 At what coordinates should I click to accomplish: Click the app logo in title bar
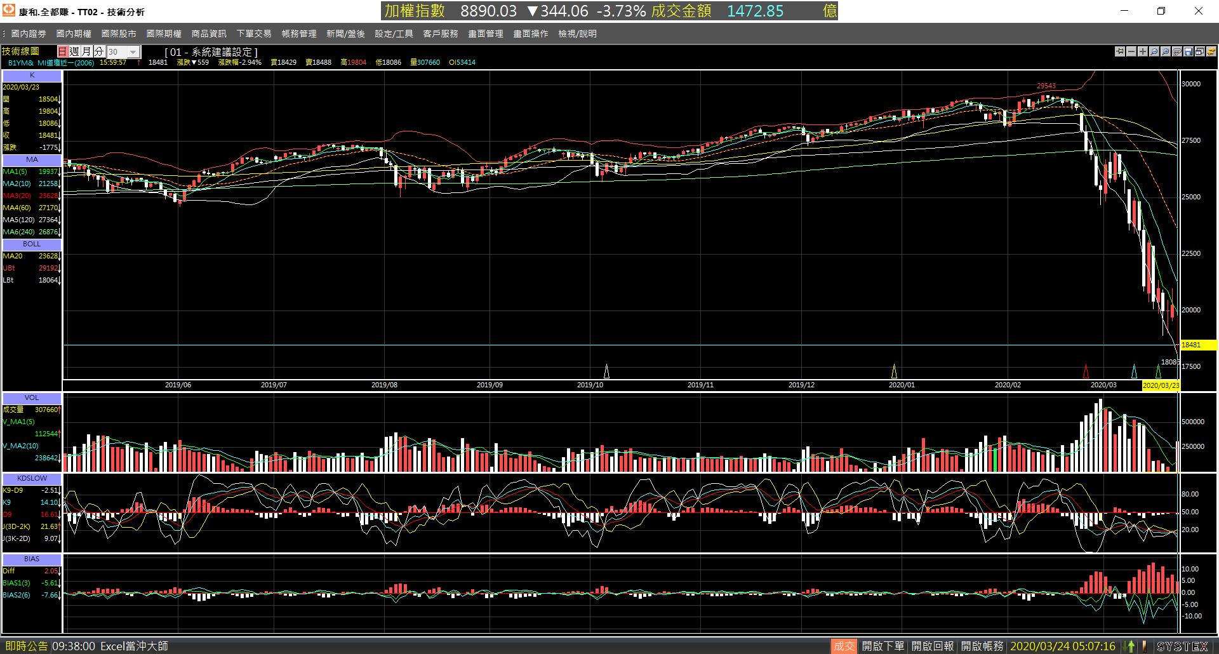point(9,10)
